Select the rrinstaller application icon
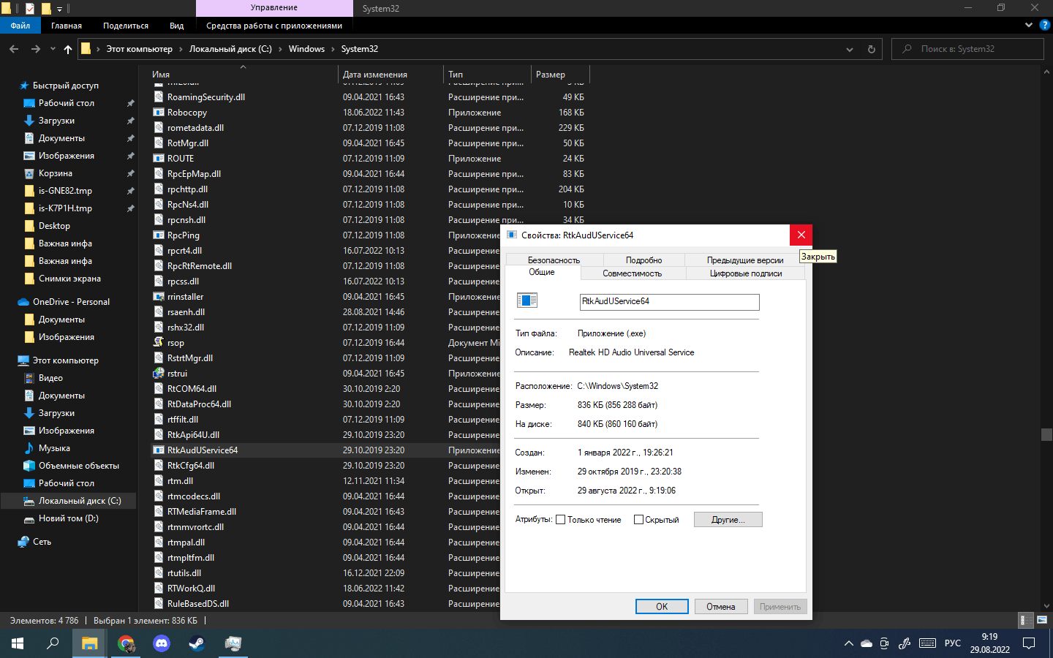Image resolution: width=1053 pixels, height=658 pixels. [159, 297]
